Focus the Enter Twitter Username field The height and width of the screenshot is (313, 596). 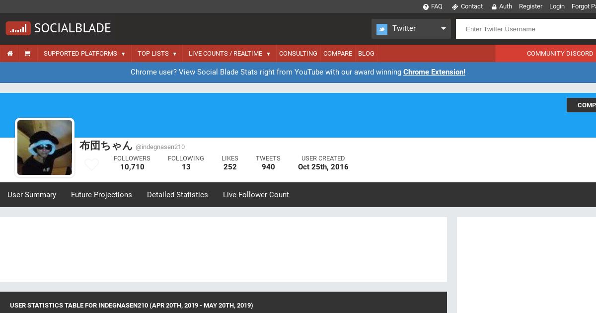click(526, 29)
